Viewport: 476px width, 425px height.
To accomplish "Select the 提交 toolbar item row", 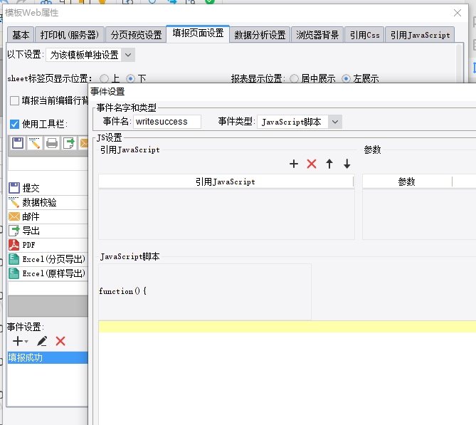I will 48,188.
